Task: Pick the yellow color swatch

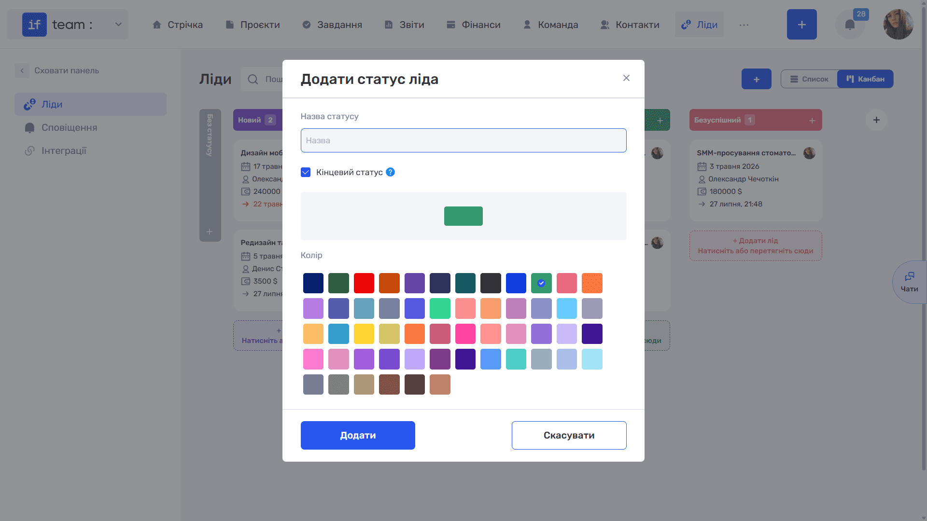Action: pos(364,334)
